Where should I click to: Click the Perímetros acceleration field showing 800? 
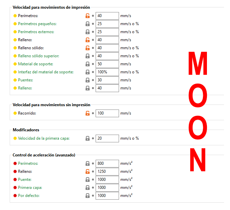(107, 163)
